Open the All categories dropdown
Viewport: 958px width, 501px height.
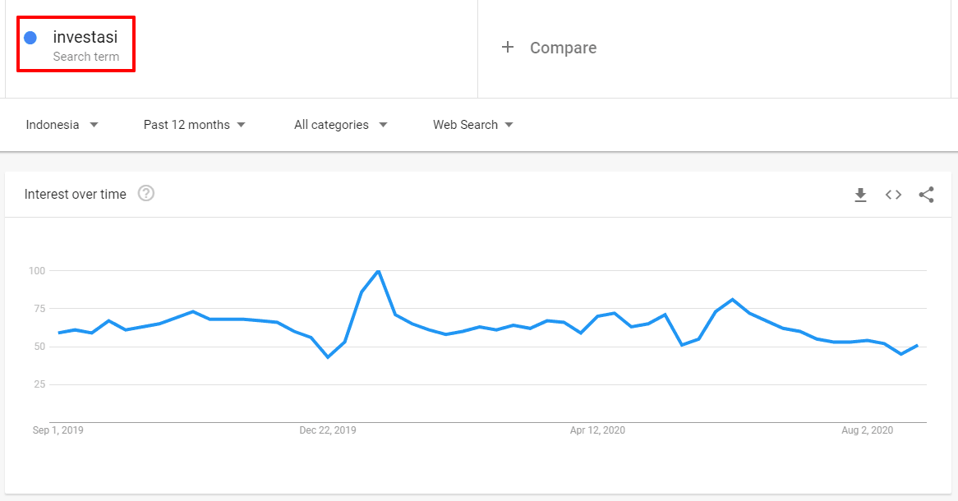(x=340, y=125)
